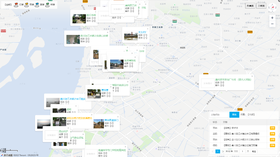Focus the go-to page number field
Image resolution: width=280 pixels, height=157 pixels.
point(242,152)
